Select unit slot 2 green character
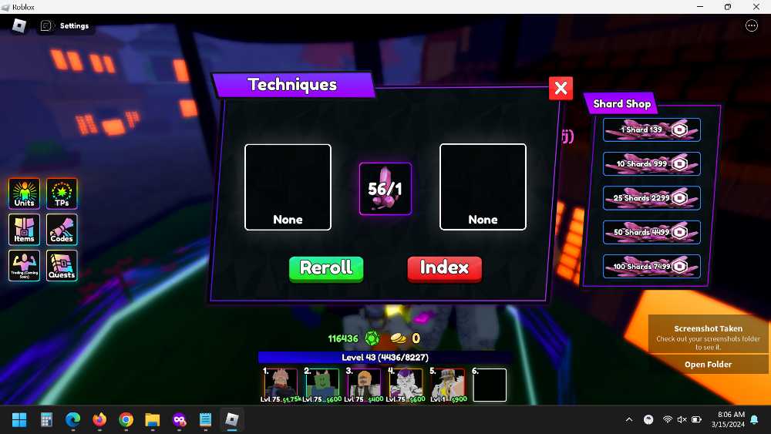The height and width of the screenshot is (434, 771). coord(322,385)
